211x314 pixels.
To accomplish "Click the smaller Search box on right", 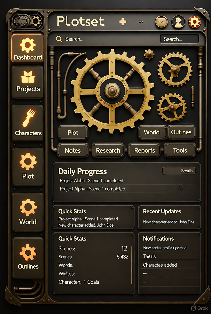I will point(179,39).
